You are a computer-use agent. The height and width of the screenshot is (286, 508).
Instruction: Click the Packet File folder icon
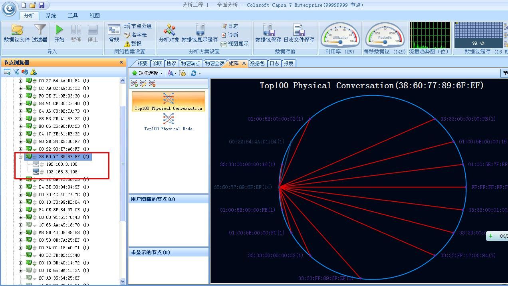(17, 30)
